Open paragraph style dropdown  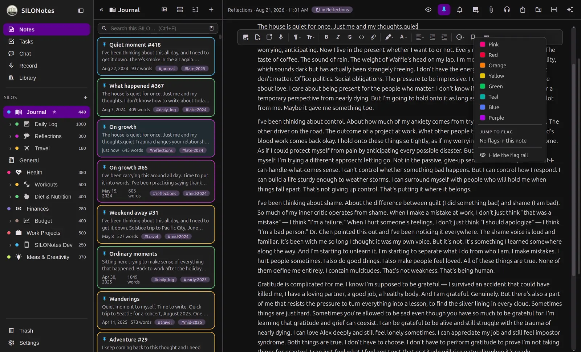297,37
